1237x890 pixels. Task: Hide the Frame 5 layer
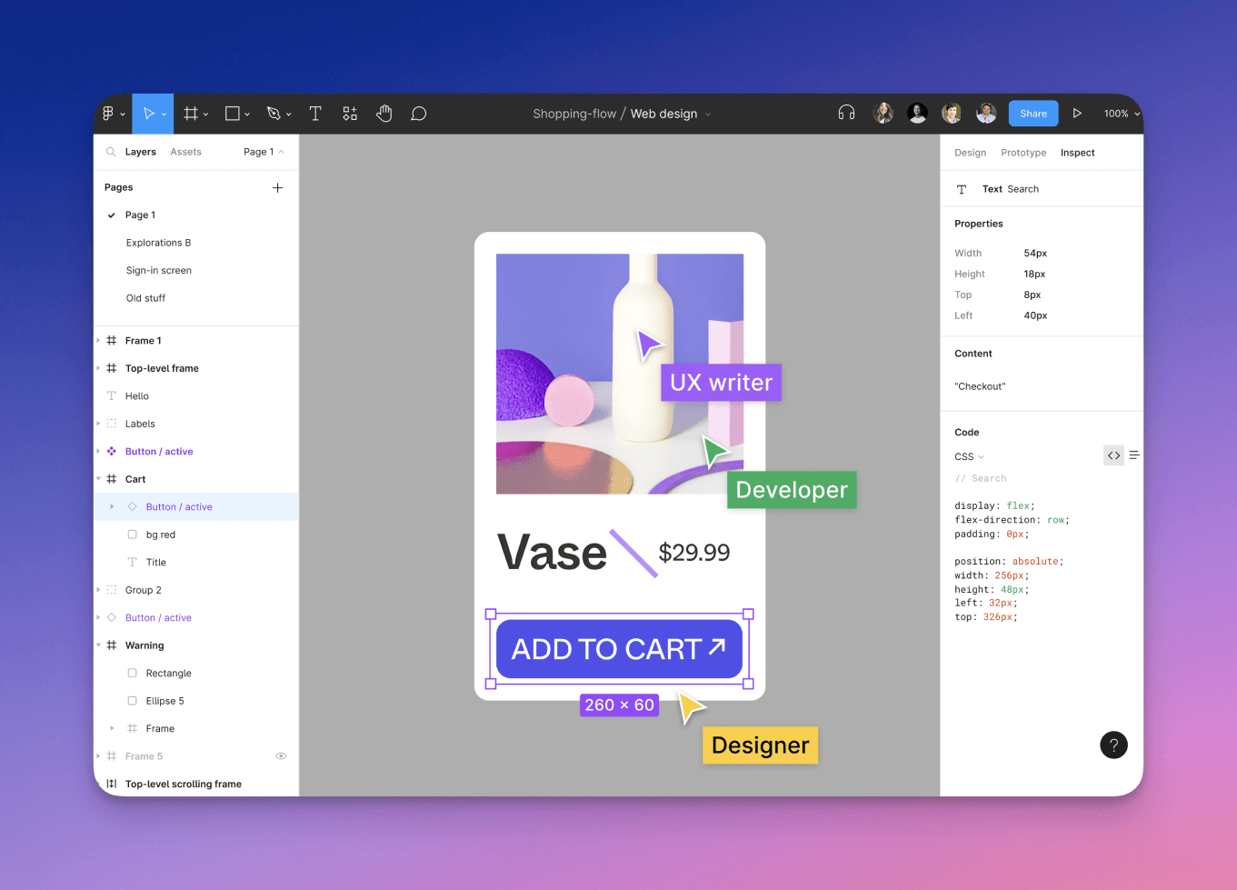pyautogui.click(x=281, y=755)
